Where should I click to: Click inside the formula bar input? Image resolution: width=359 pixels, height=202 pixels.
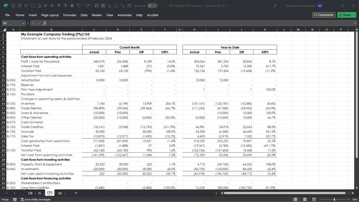pos(201,23)
